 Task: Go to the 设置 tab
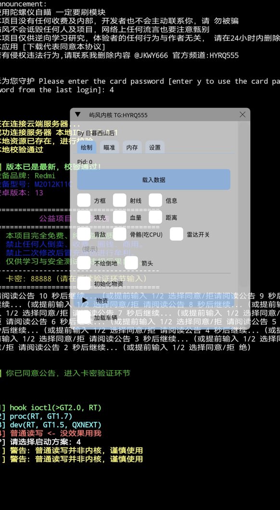154,148
